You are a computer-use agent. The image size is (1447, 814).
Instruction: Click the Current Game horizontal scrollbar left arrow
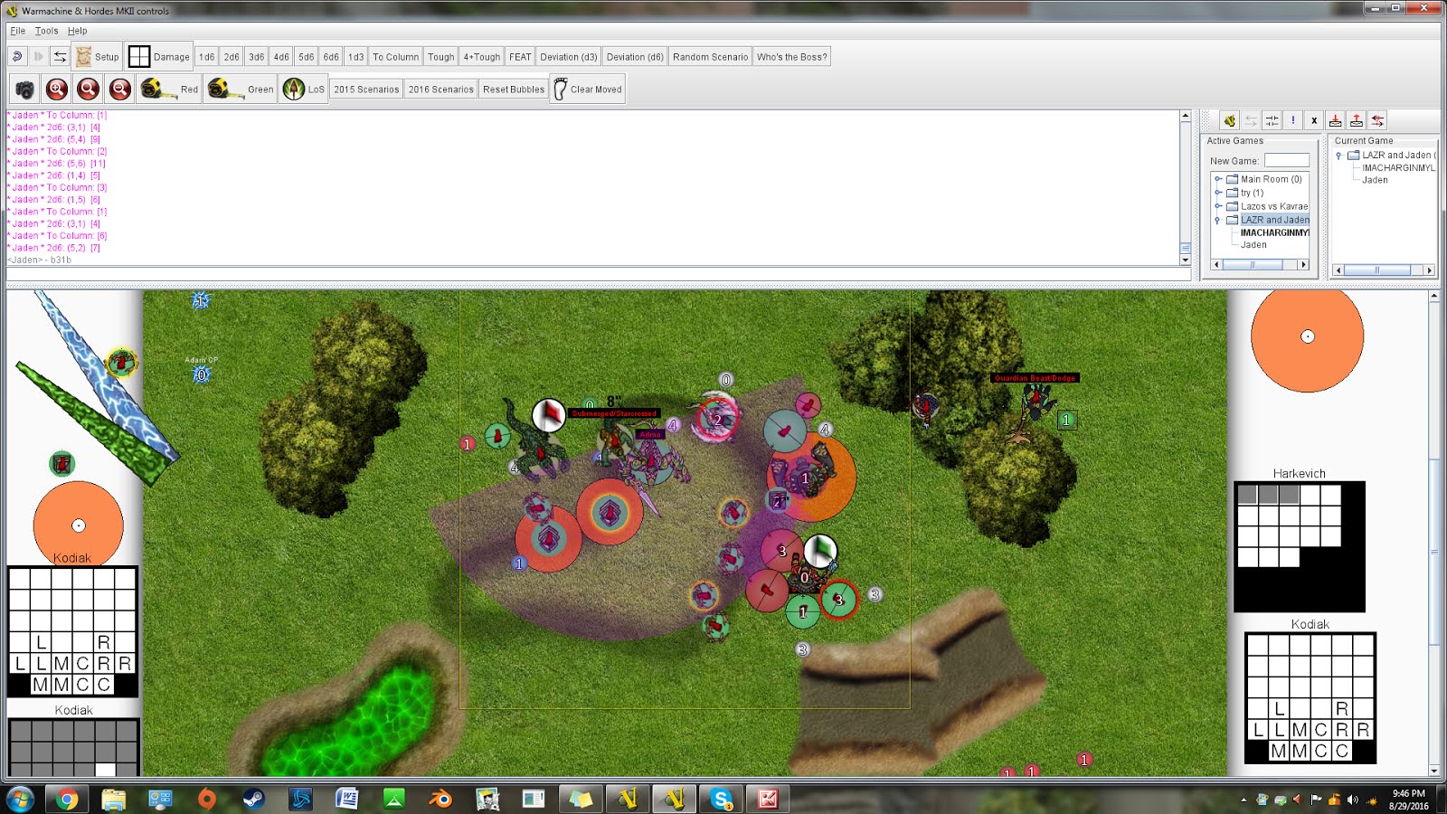coord(1338,270)
